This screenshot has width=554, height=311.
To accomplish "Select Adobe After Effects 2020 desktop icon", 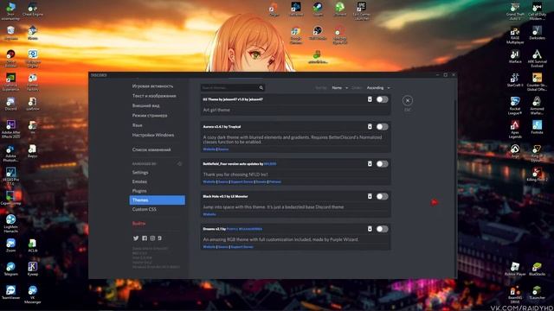I will point(10,129).
